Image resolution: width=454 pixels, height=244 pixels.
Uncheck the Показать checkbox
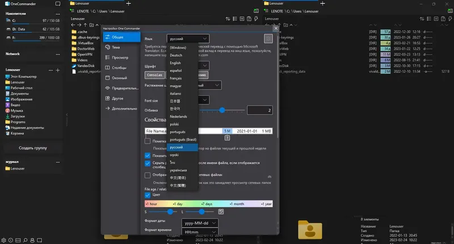tap(148, 155)
